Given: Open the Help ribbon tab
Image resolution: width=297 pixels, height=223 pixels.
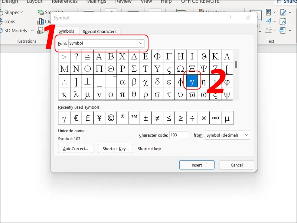Looking at the screenshot, I should (166, 1).
